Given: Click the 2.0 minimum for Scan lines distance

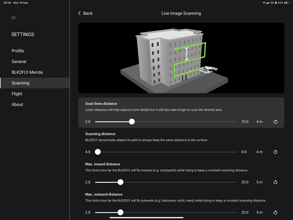Looking at the screenshot, I should (x=87, y=122).
